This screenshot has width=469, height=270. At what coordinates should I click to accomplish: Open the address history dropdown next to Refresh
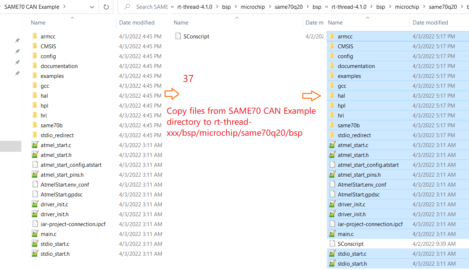pyautogui.click(x=92, y=7)
